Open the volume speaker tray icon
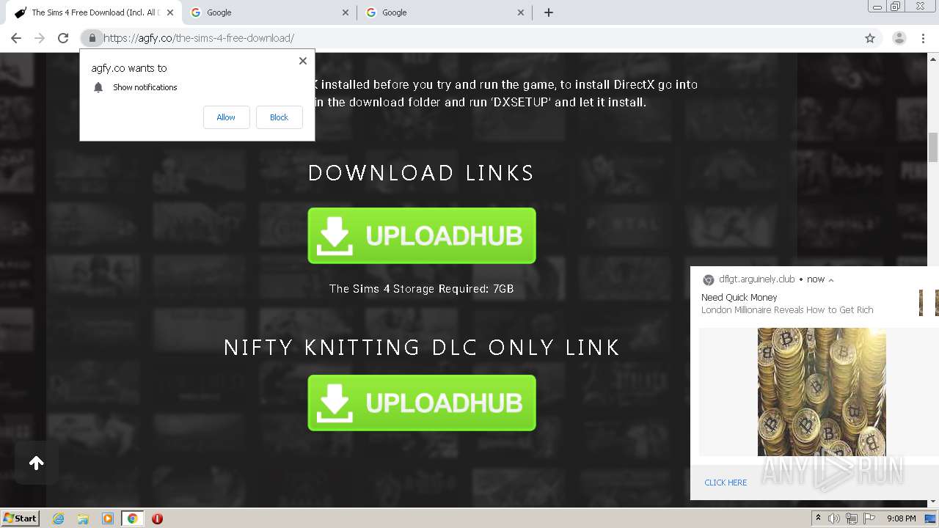Viewport: 939px width, 528px height. point(834,518)
